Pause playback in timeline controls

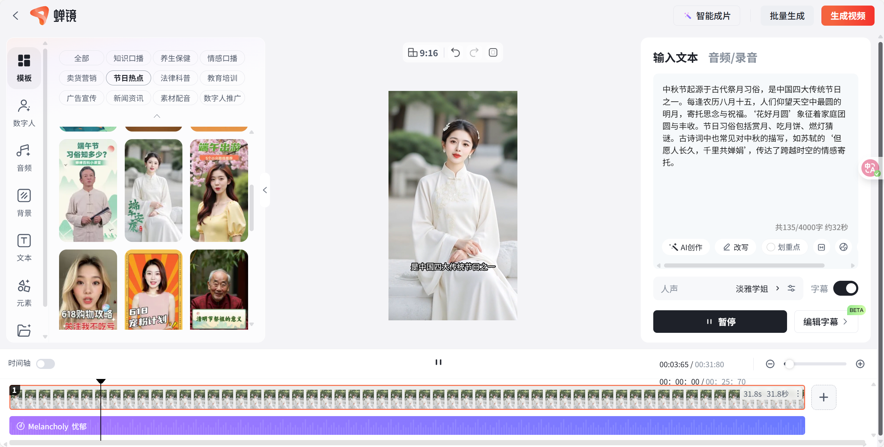[439, 362]
